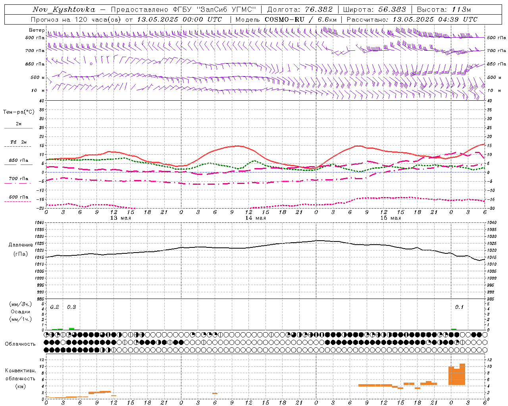The image size is (508, 406).
Task: Click the "500 гПа" legend entry in temperature panel
Action: tap(19, 197)
